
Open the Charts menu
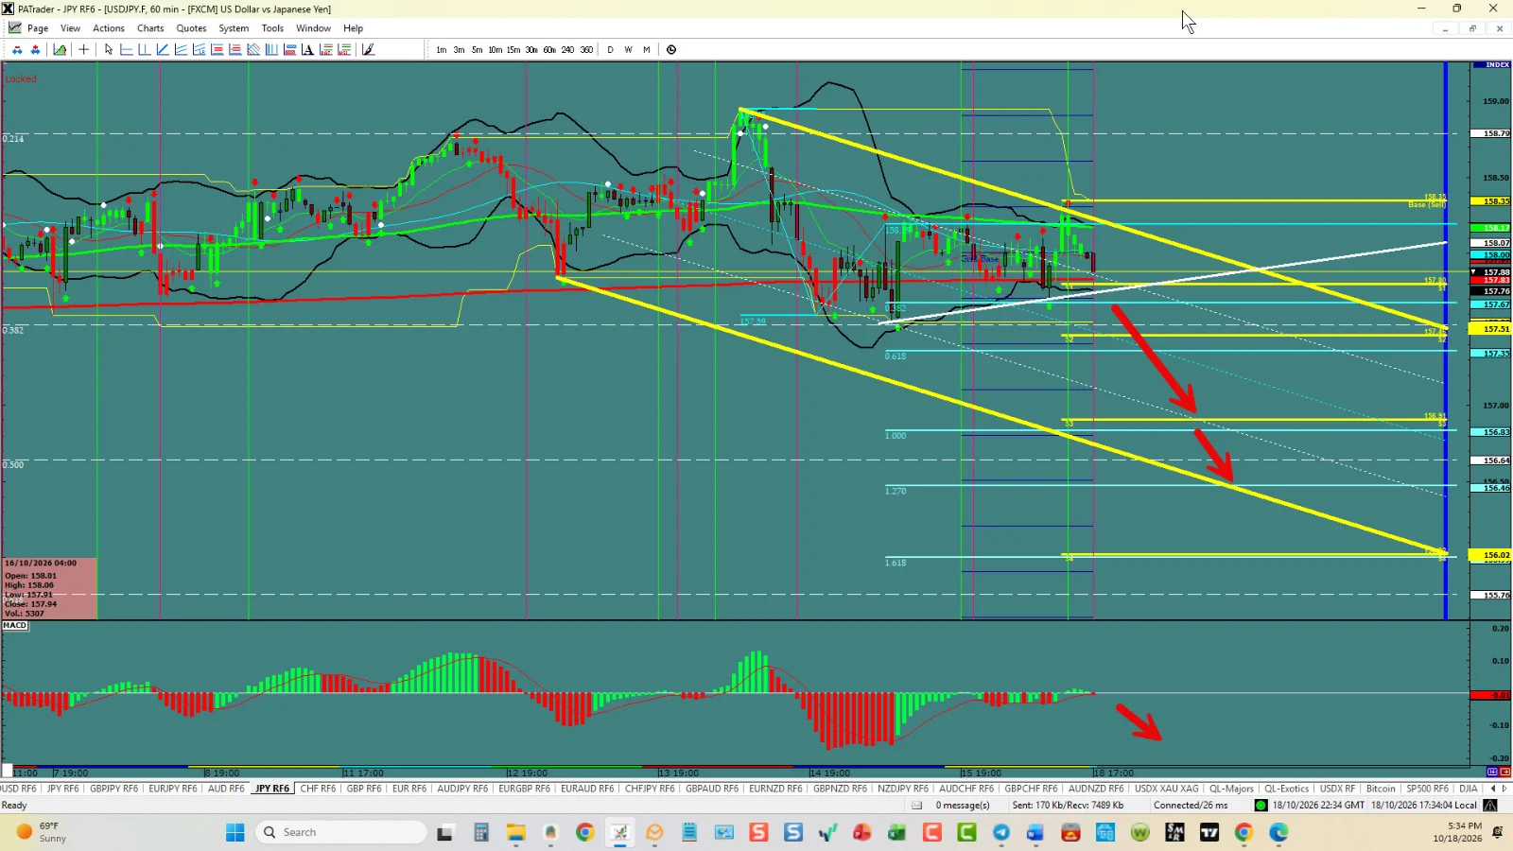click(150, 28)
